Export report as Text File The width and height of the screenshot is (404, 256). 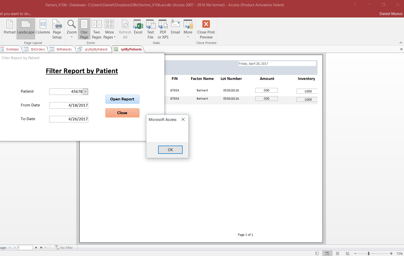pos(151,29)
